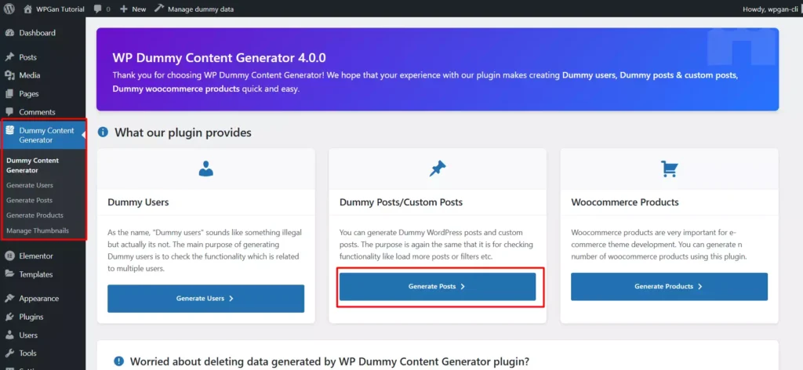Open Pages menu in sidebar
This screenshot has width=803, height=370.
(29, 93)
